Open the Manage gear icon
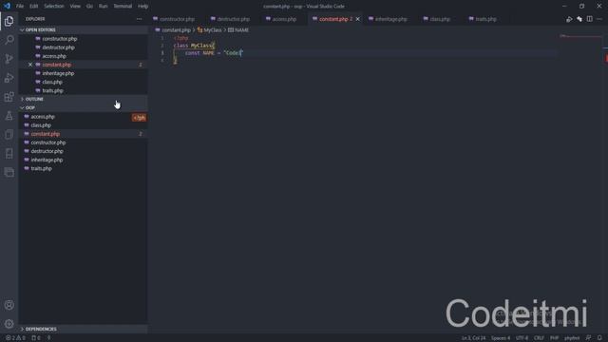Image resolution: width=608 pixels, height=342 pixels. click(9, 324)
